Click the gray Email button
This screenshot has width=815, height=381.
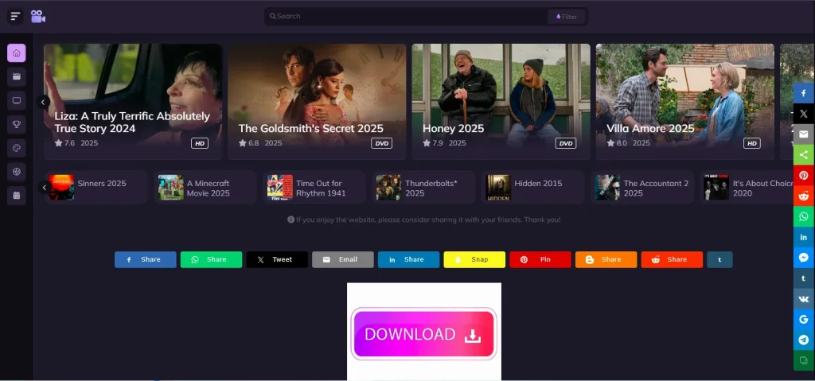(342, 259)
